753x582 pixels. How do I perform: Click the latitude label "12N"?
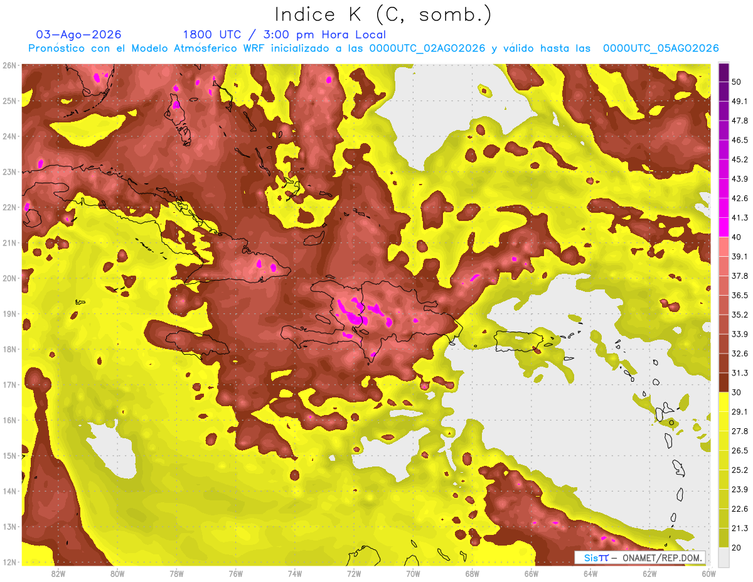click(x=9, y=562)
